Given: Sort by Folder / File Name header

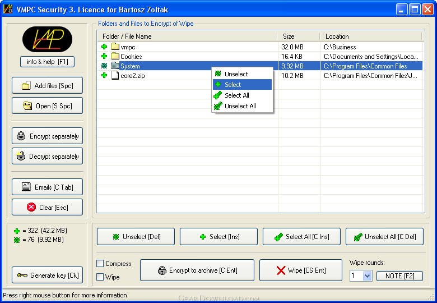Looking at the screenshot, I should tap(187, 36).
